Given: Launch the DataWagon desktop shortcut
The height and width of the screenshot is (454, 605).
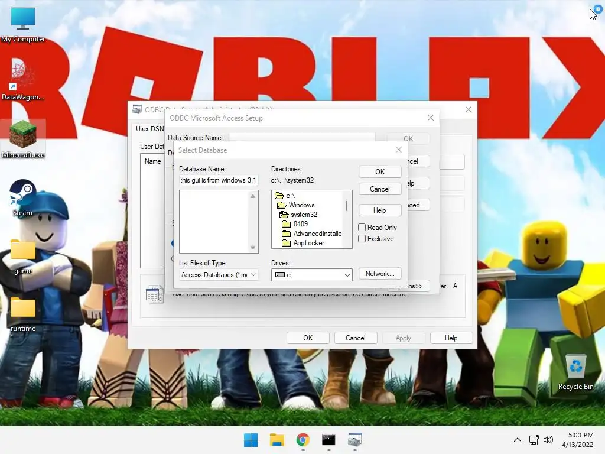Looking at the screenshot, I should click(22, 80).
